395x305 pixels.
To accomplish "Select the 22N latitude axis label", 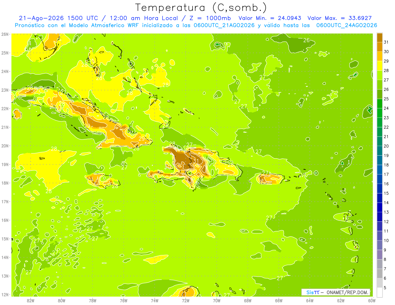I will pyautogui.click(x=5, y=109).
